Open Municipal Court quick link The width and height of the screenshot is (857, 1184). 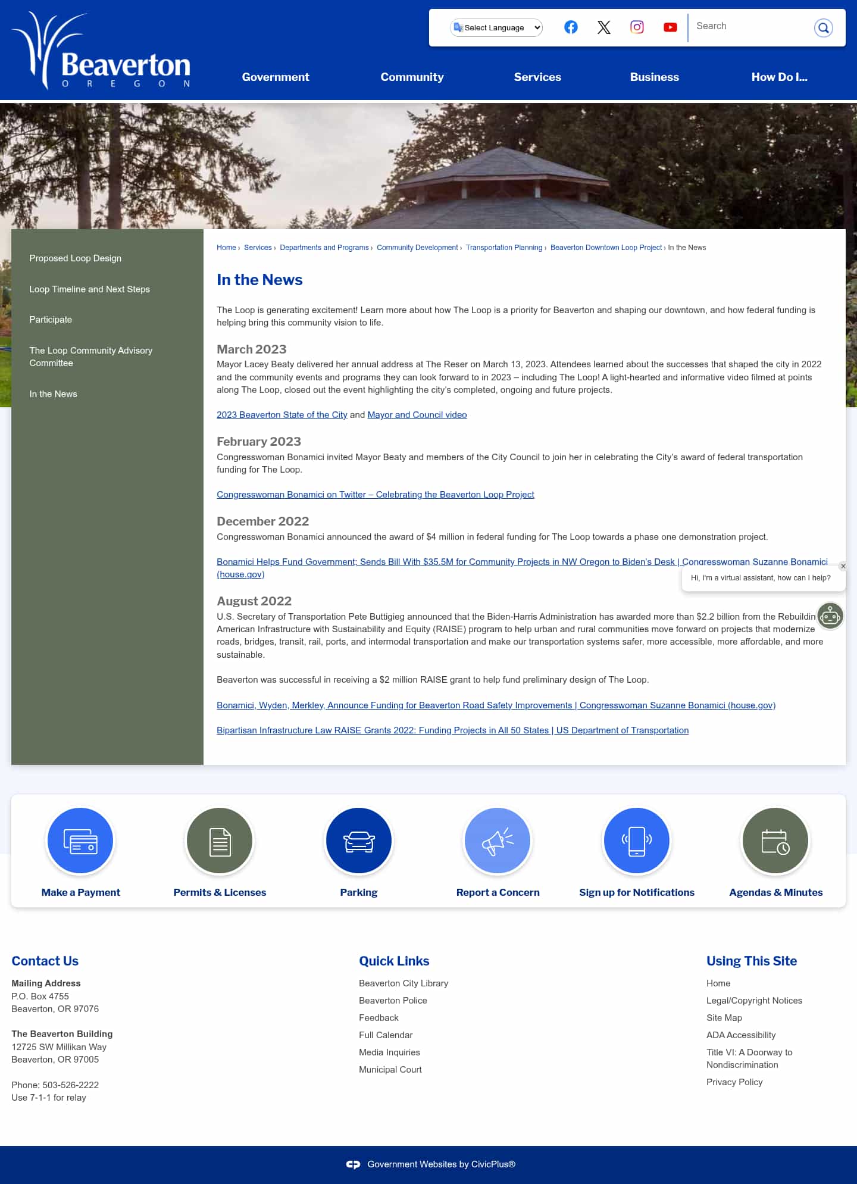[390, 1070]
